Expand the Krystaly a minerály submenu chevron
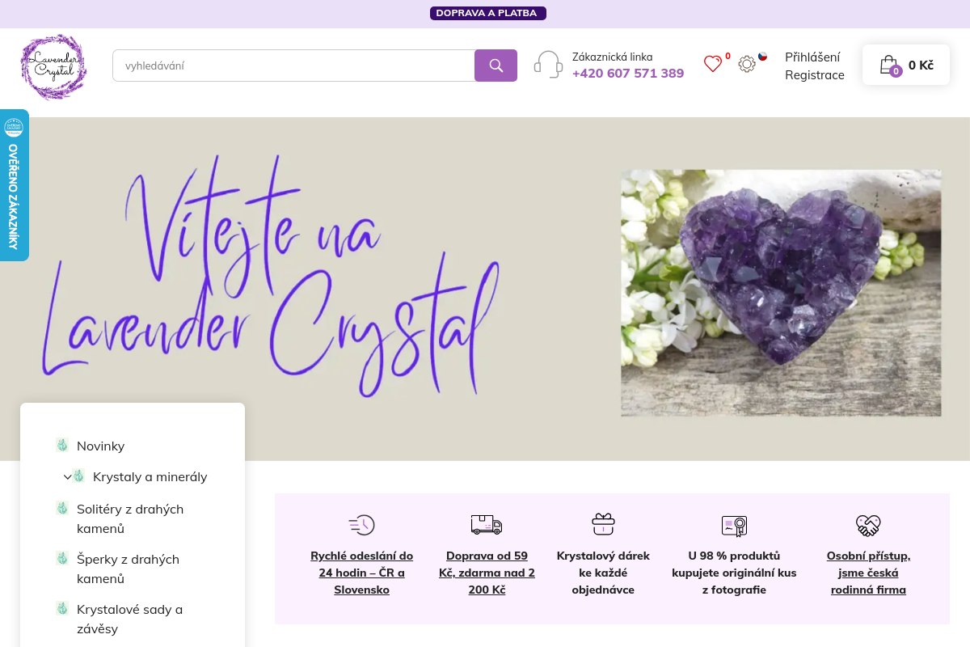 click(68, 477)
